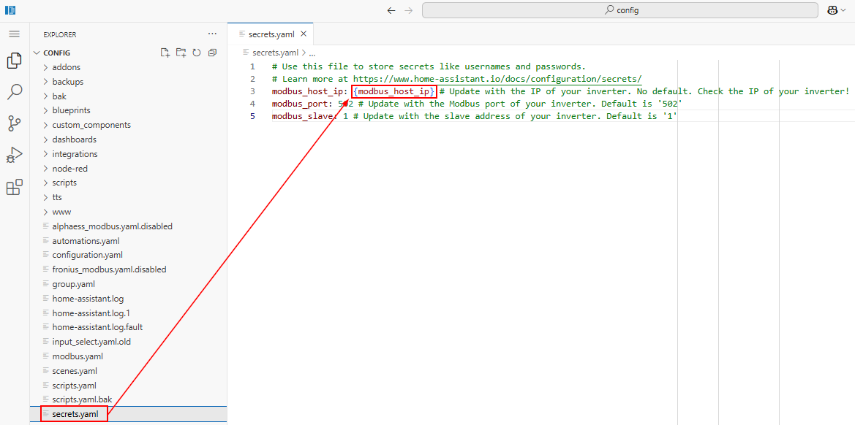This screenshot has height=425, width=855.
Task: Open the Source Control view
Action: 14,123
